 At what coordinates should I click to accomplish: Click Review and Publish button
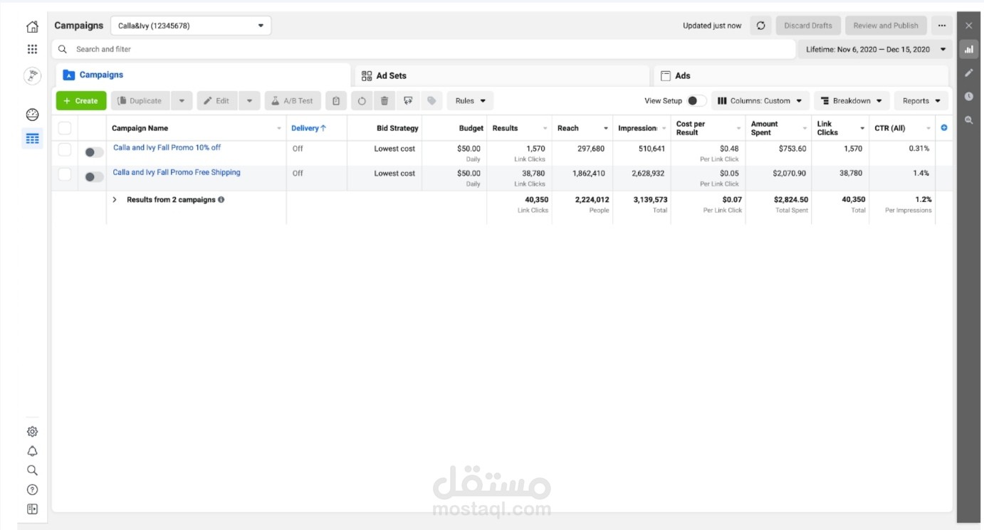point(886,26)
